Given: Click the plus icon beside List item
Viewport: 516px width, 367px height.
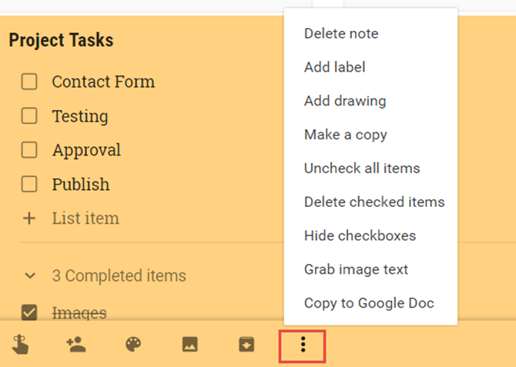Looking at the screenshot, I should coord(29,219).
